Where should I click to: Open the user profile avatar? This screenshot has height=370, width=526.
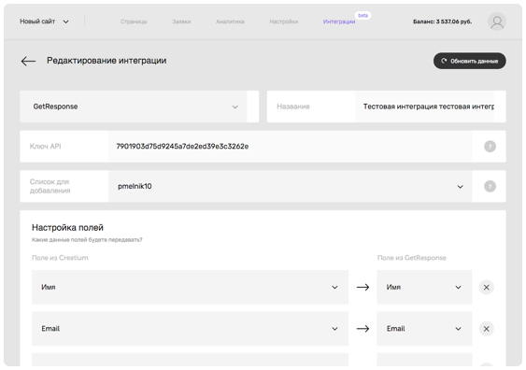496,21
